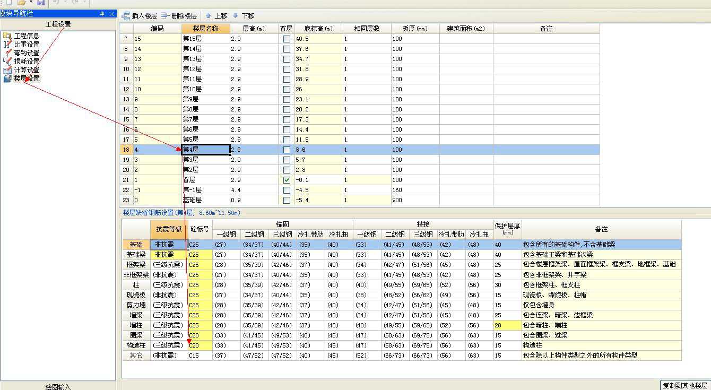This screenshot has width=711, height=390.
Task: Click the 计算设置 icon in navigation
Action: coord(7,70)
